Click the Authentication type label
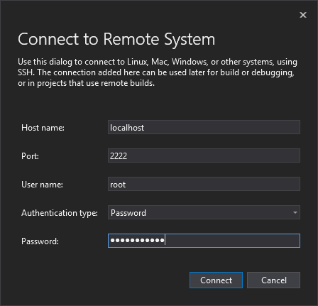 tap(60, 213)
